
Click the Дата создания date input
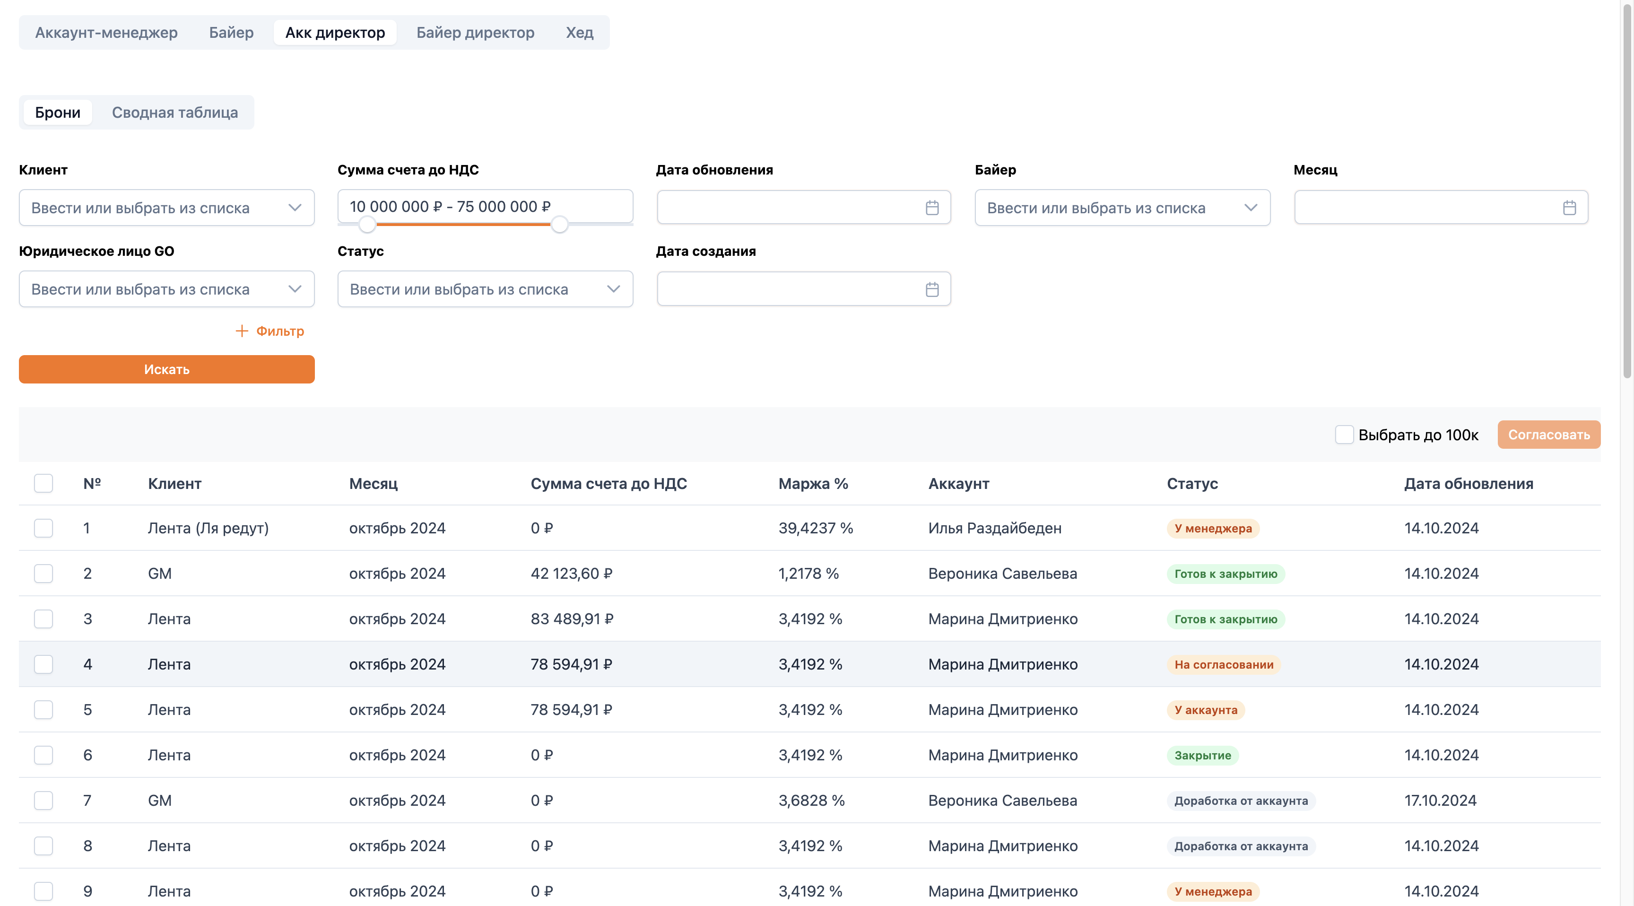[x=804, y=289]
